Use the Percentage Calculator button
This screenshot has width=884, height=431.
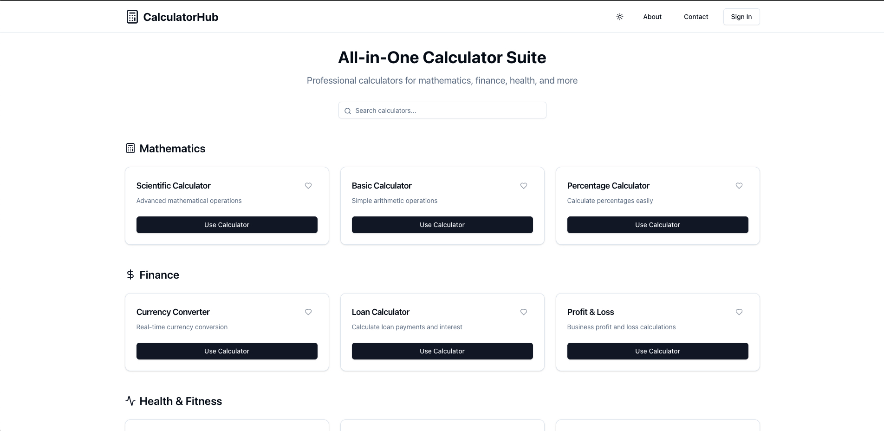click(x=658, y=225)
